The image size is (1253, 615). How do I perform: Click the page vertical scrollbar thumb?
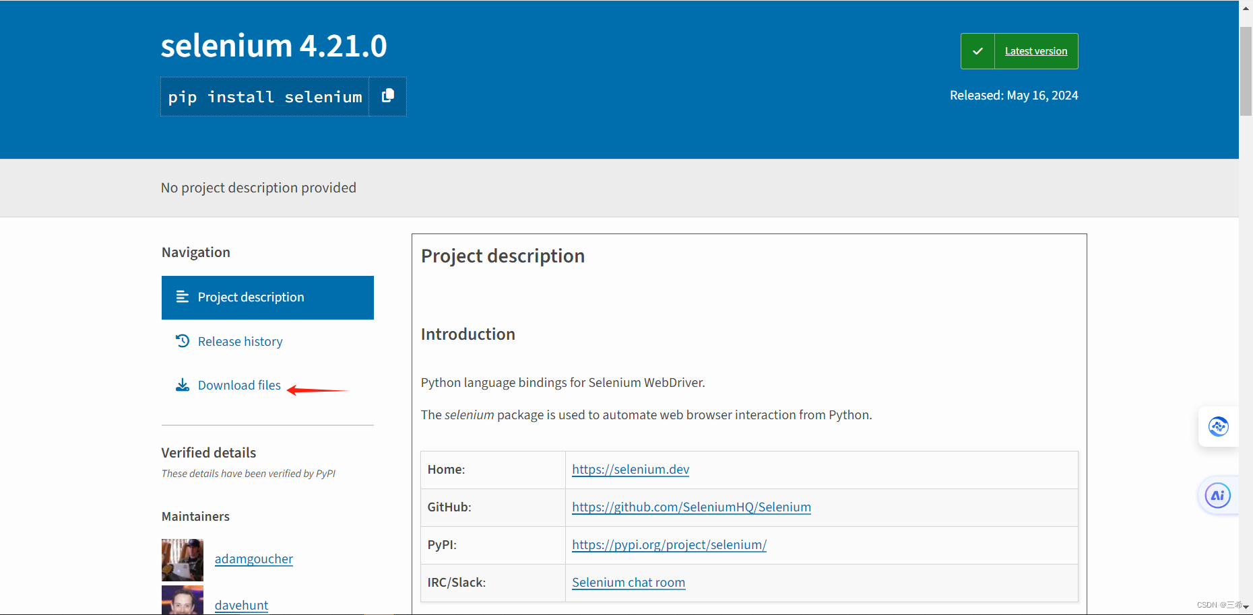coord(1246,71)
